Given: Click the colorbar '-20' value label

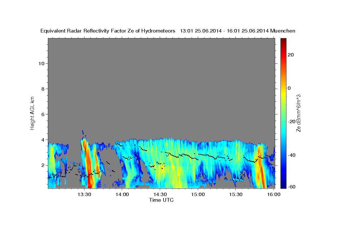Looking at the screenshot, I should 291,121.
